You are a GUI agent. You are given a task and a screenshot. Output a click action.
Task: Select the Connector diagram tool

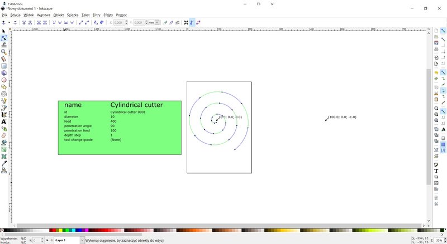[4, 170]
